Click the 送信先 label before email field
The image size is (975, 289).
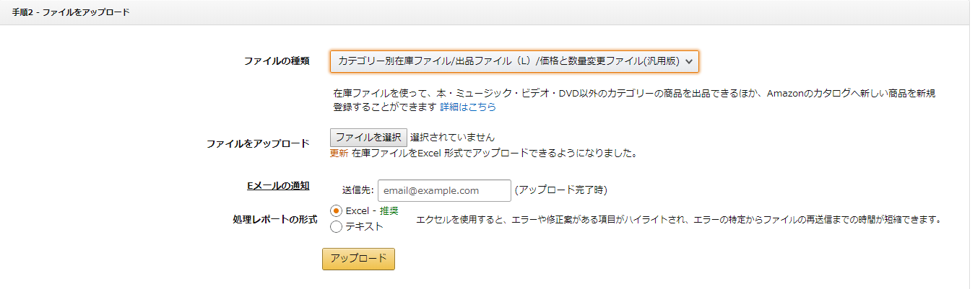pyautogui.click(x=357, y=190)
